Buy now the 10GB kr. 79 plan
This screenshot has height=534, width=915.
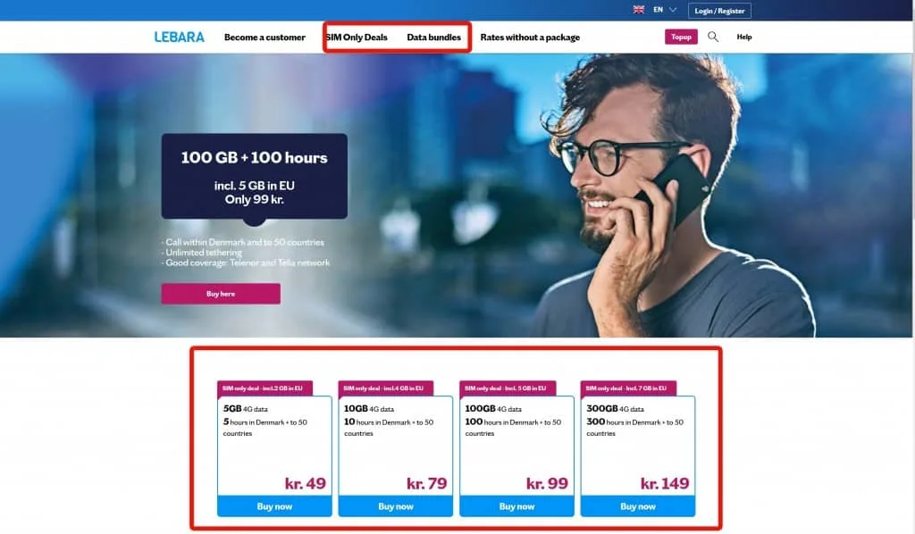click(x=396, y=506)
